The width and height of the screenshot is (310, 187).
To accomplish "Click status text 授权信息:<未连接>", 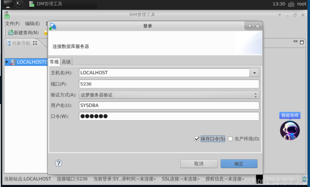I will pyautogui.click(x=225, y=179).
